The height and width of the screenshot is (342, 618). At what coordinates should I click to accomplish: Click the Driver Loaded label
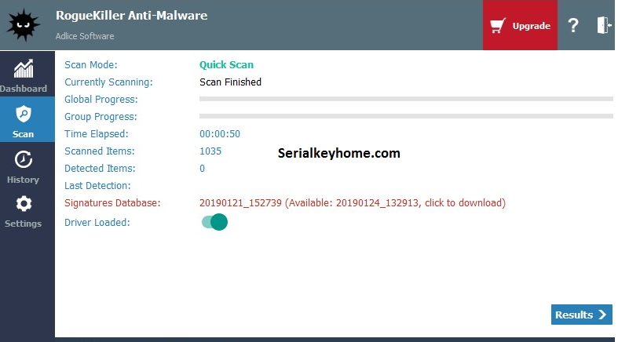click(x=97, y=223)
